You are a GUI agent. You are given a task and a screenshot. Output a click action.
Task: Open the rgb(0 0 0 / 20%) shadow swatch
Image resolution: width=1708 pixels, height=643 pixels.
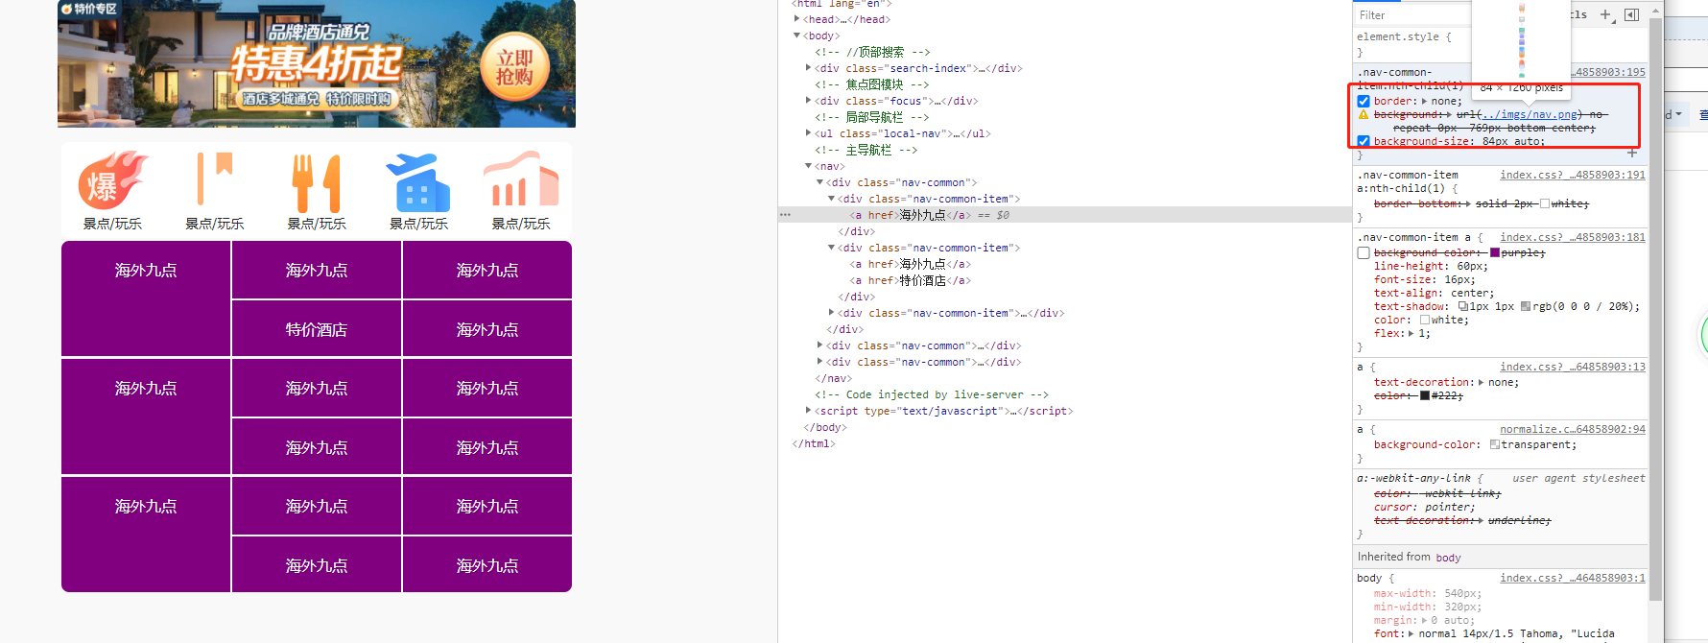(x=1526, y=307)
